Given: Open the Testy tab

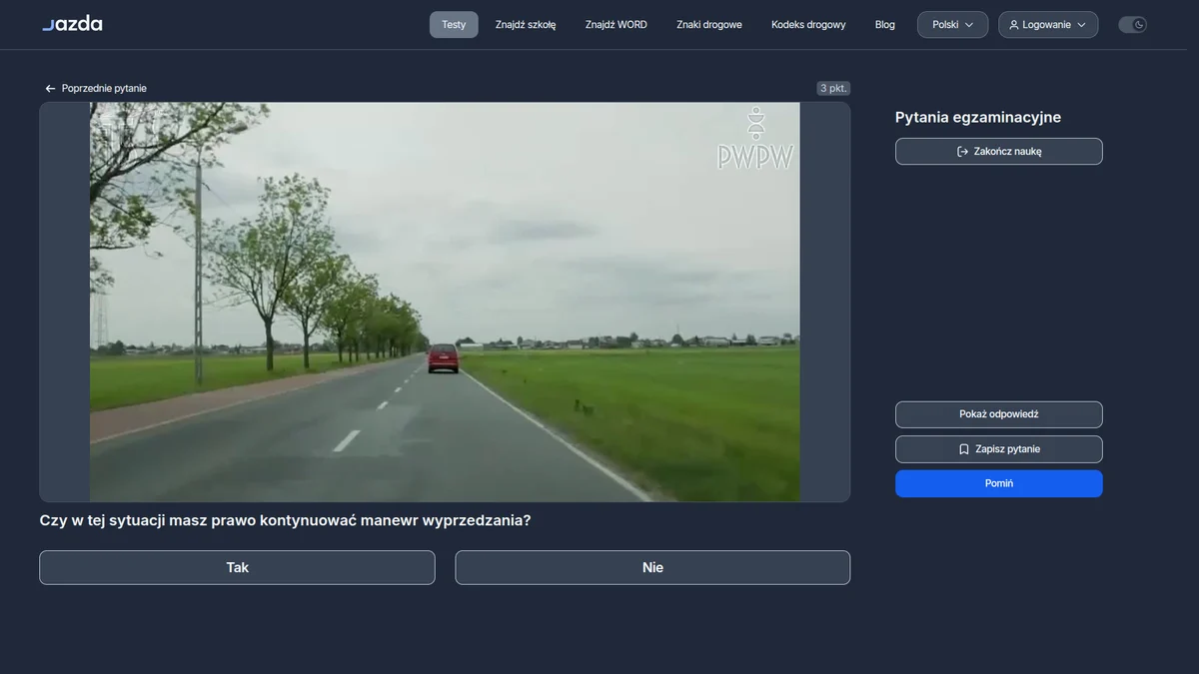Looking at the screenshot, I should [454, 25].
